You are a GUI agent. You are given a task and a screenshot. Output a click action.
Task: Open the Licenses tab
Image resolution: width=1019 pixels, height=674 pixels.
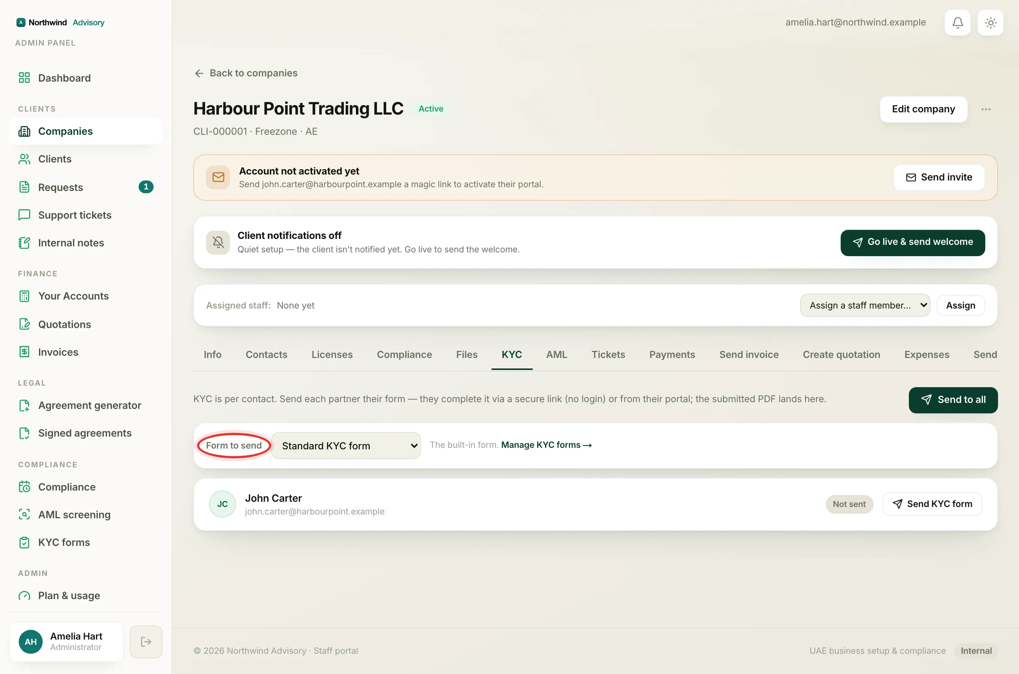click(x=332, y=355)
